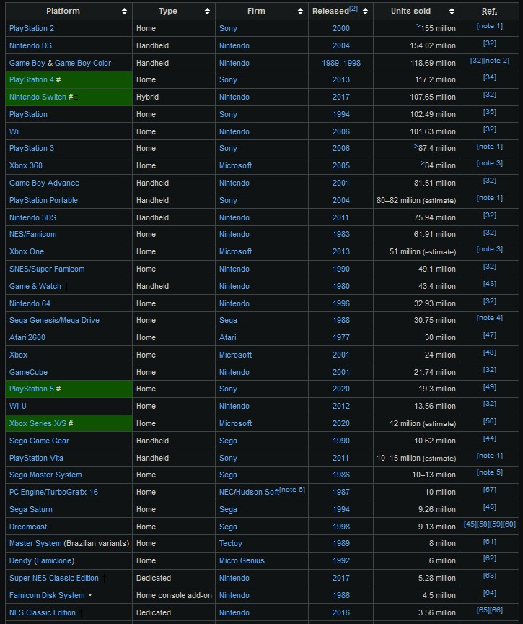Sort table by Type column arrows

tap(207, 11)
